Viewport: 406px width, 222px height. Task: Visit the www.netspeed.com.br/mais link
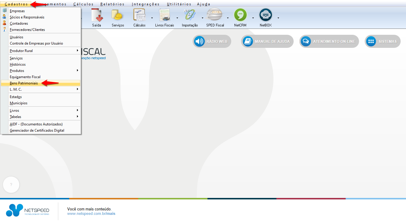click(x=91, y=214)
